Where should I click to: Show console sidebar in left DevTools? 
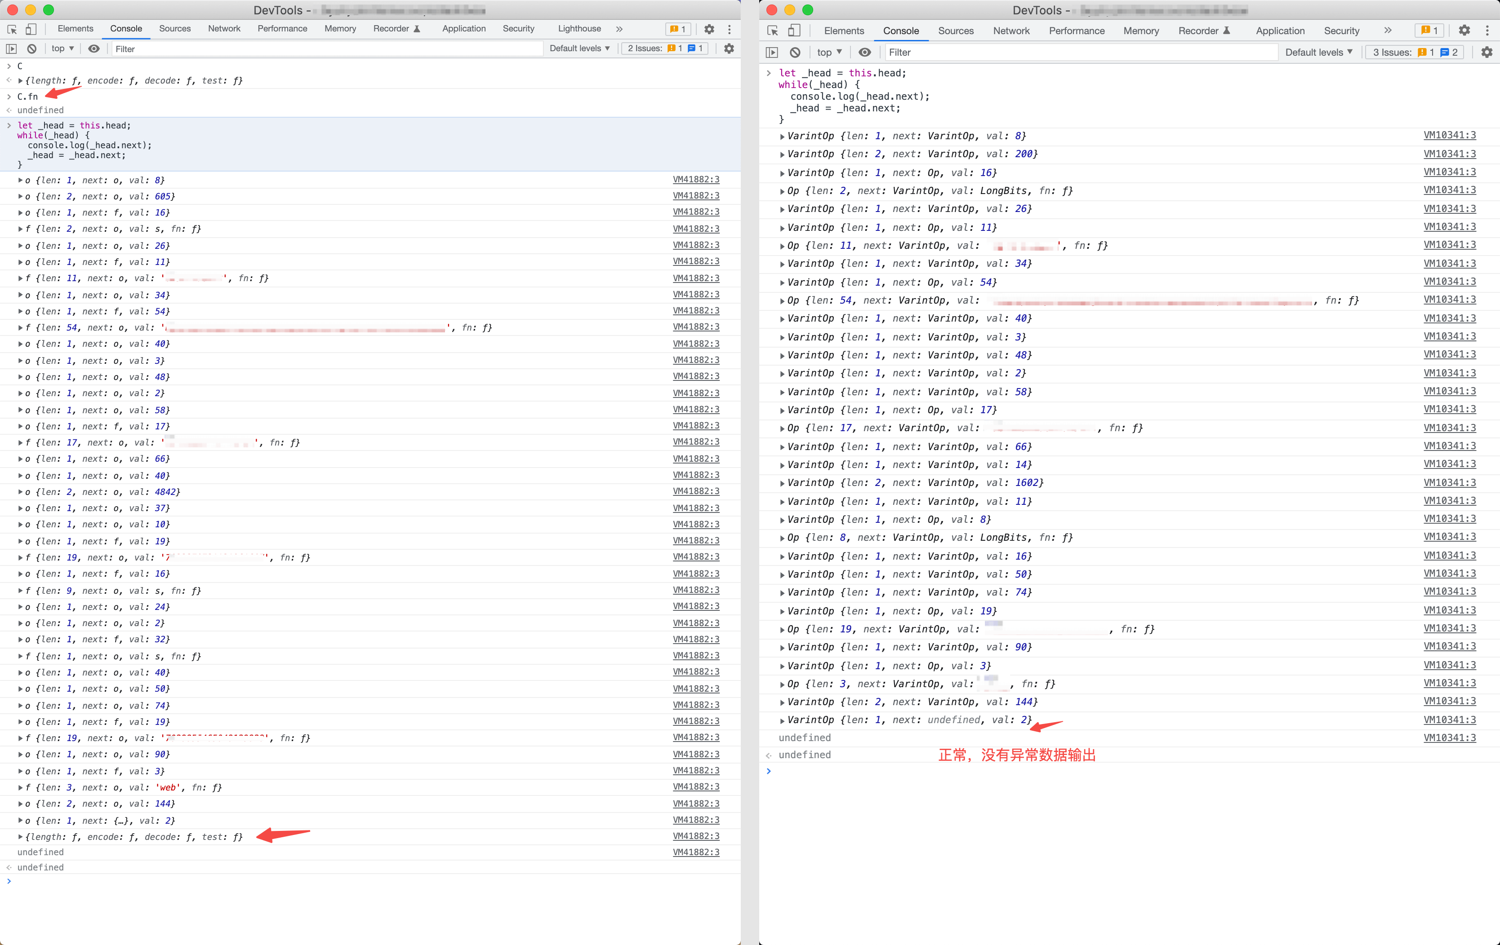pos(11,49)
